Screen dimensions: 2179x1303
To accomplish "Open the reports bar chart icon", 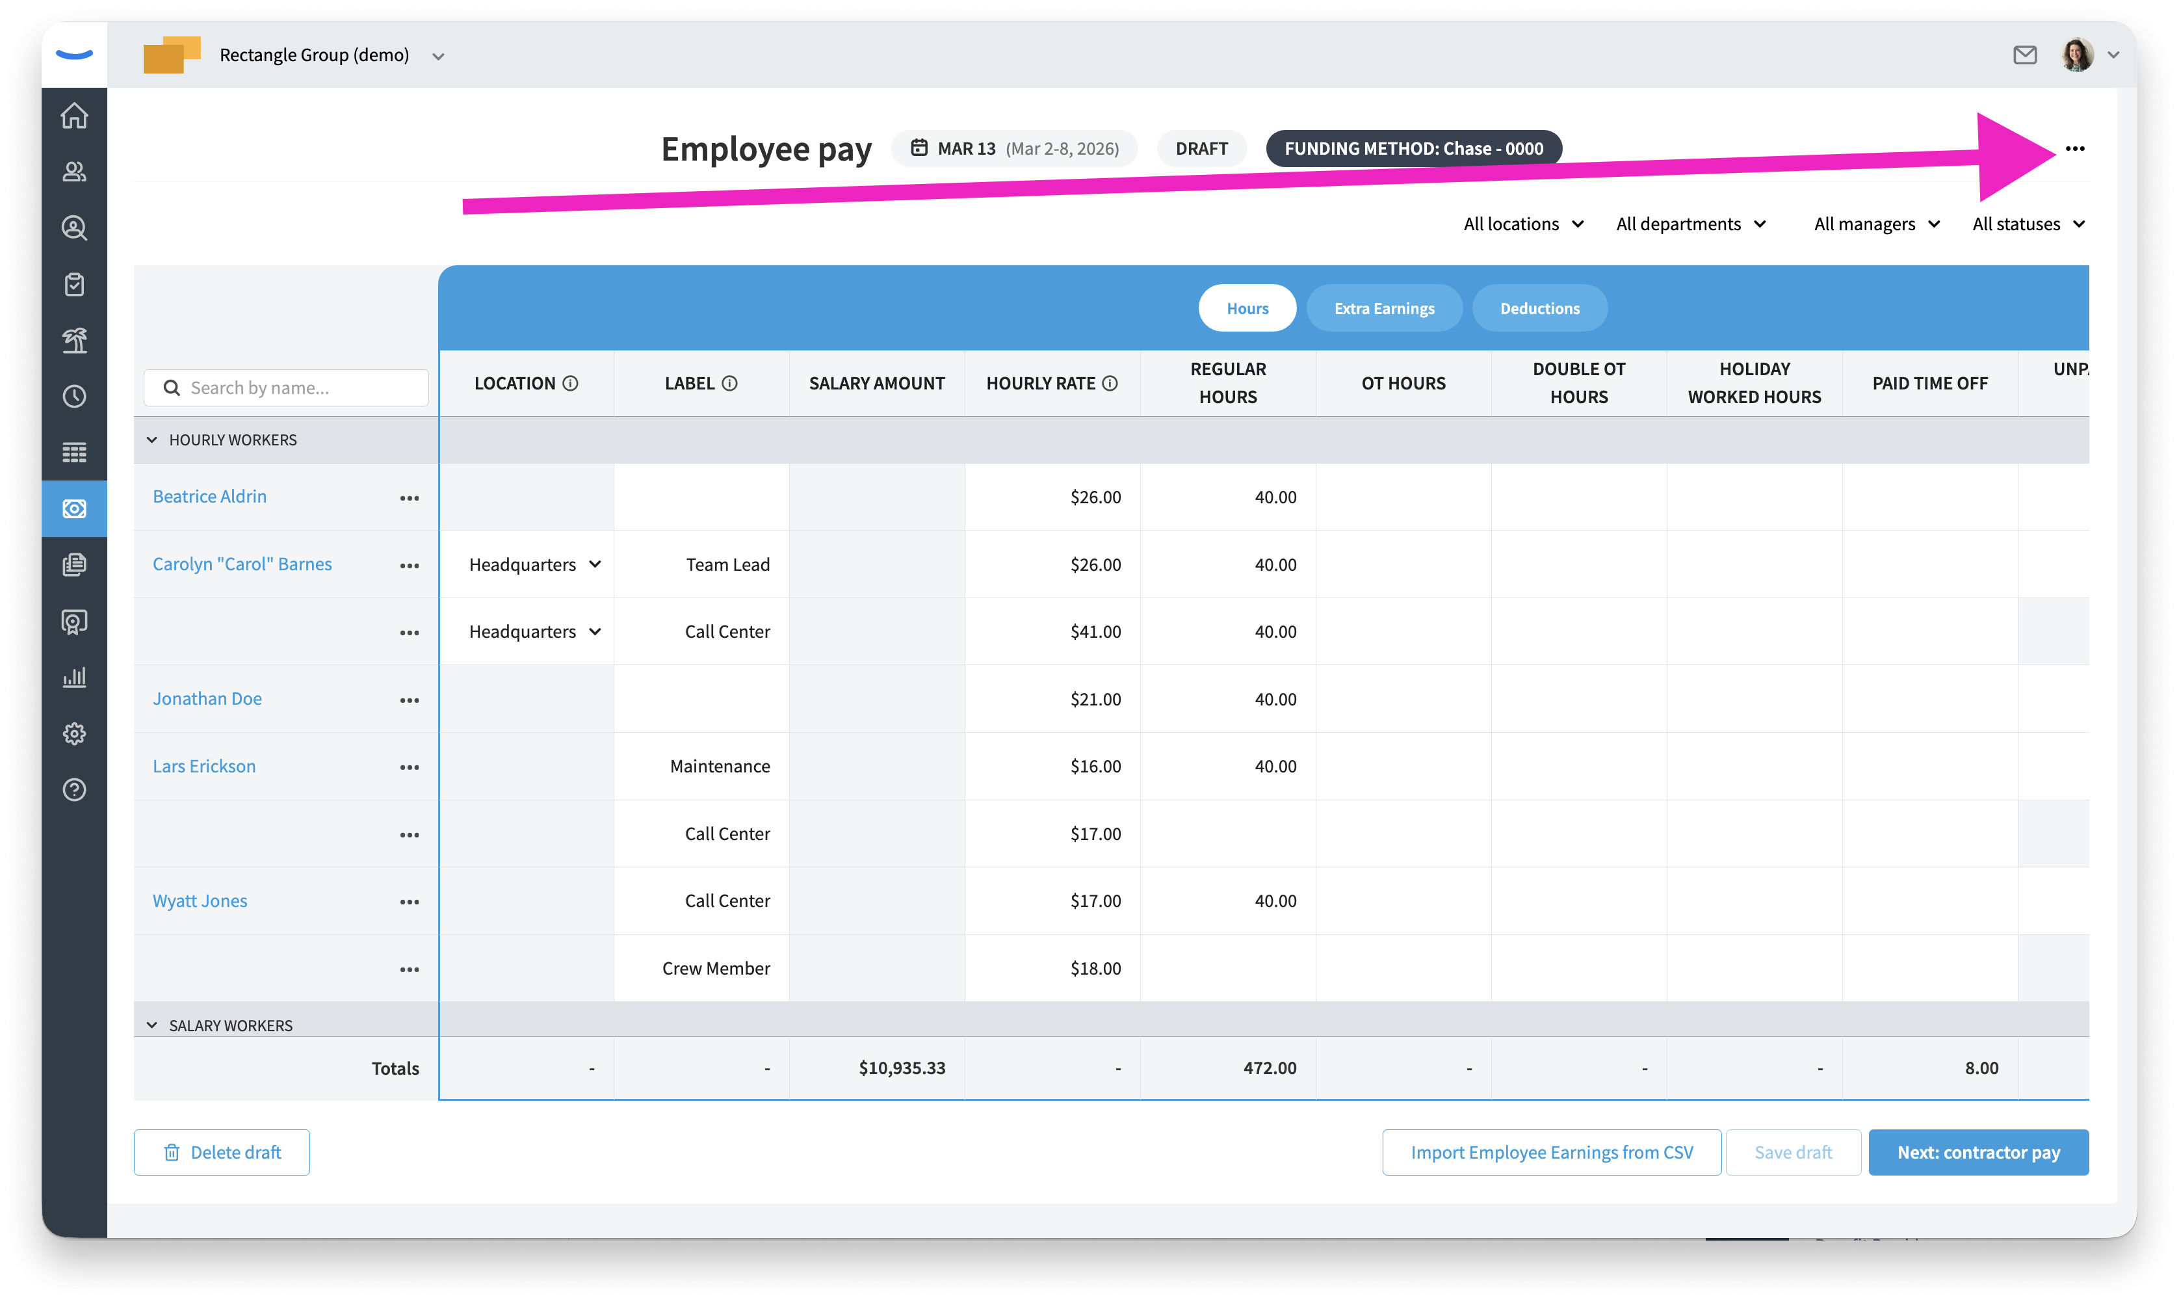I will pyautogui.click(x=75, y=678).
